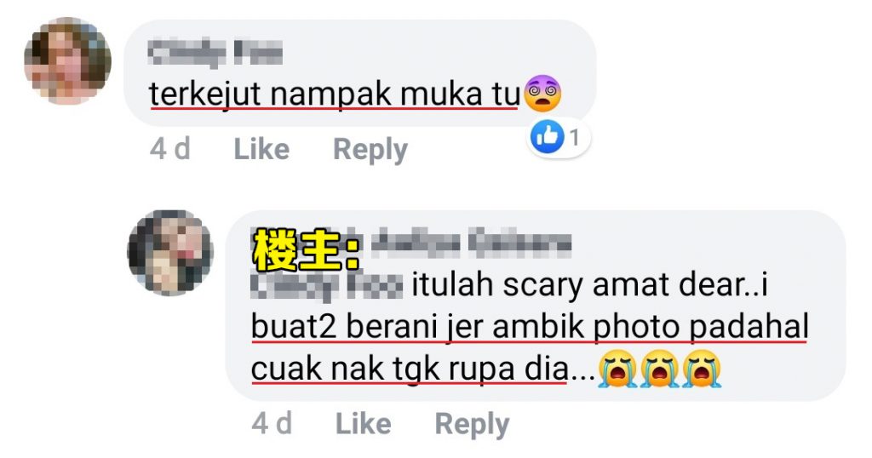The height and width of the screenshot is (458, 872).
Task: Click the blurred author name of the first comment
Action: coord(215,53)
